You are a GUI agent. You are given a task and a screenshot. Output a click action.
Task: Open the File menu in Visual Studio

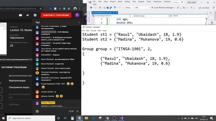click(94, 1)
